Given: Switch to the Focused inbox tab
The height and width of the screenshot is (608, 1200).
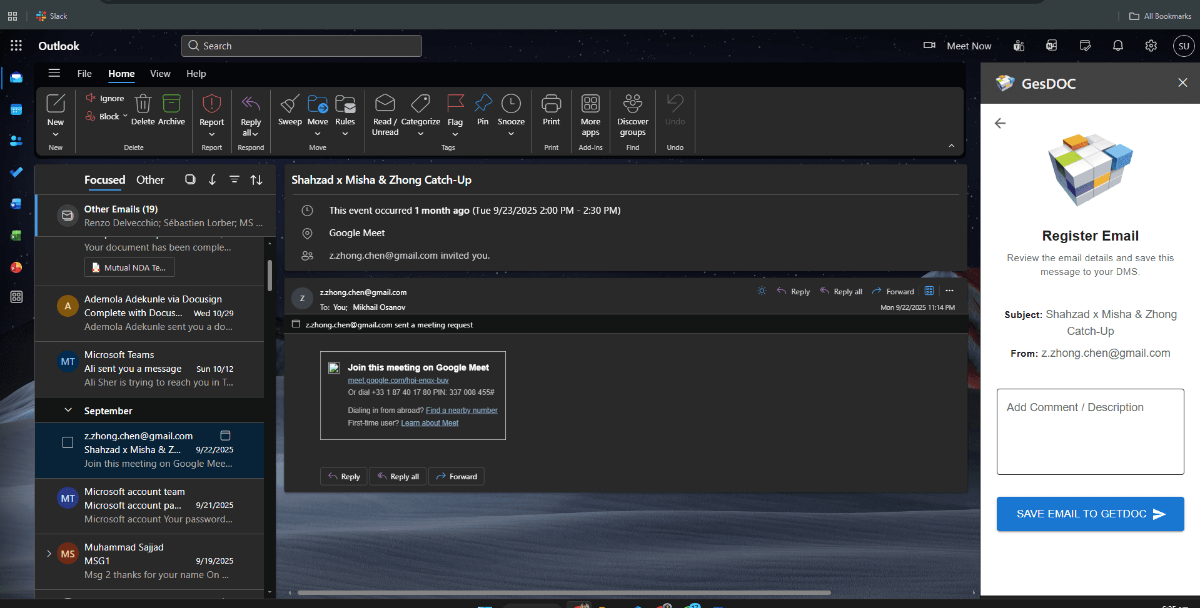Looking at the screenshot, I should tap(104, 180).
